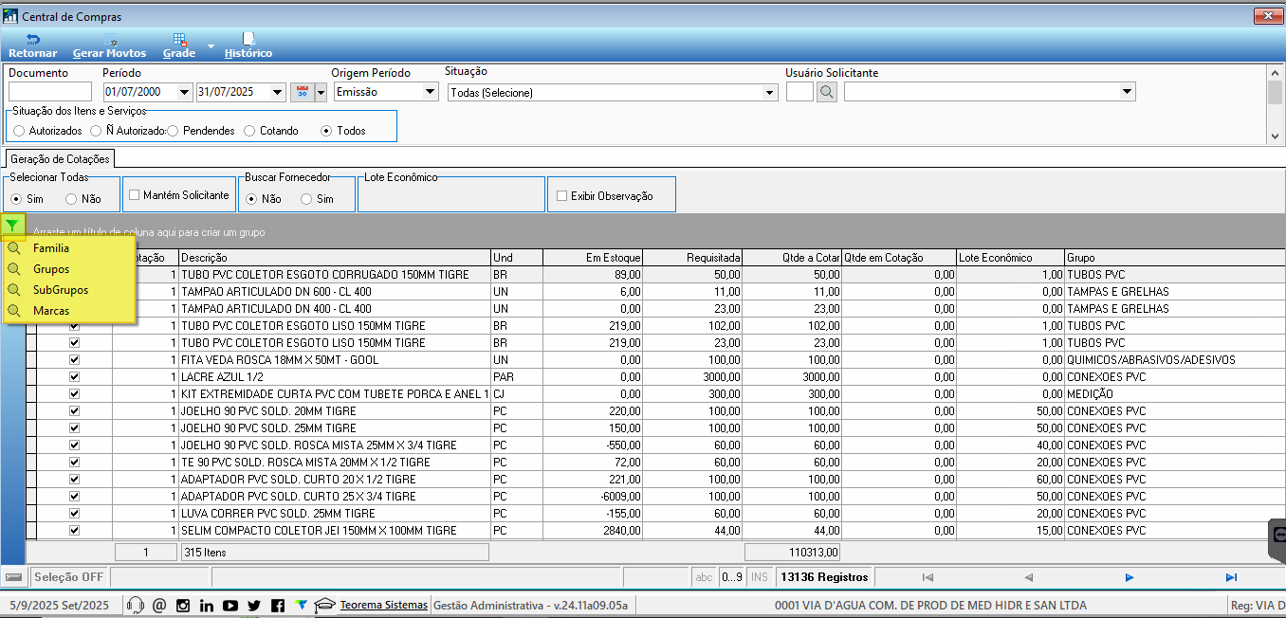Select the Ñ Autorizado radio button
This screenshot has width=1286, height=618.
pos(97,131)
